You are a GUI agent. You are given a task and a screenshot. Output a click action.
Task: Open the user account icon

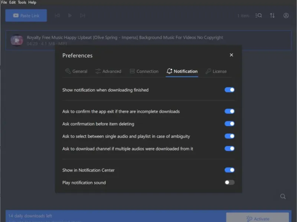click(286, 16)
